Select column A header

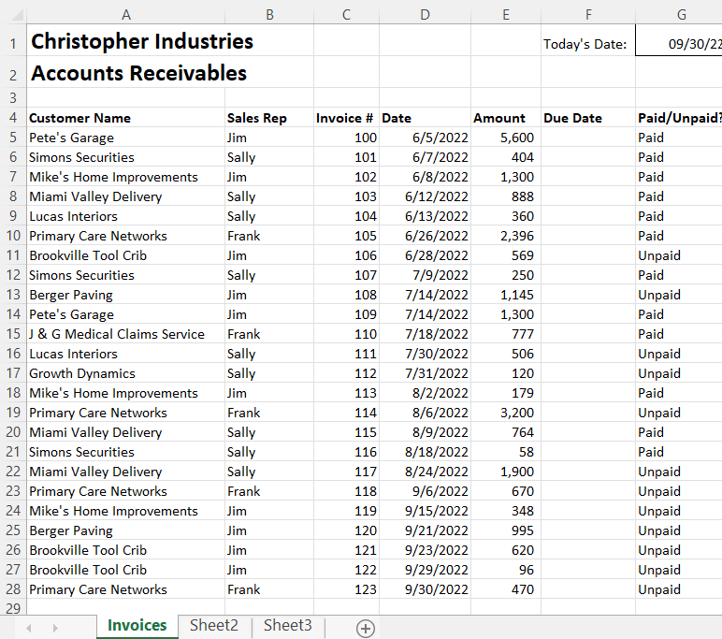[126, 14]
